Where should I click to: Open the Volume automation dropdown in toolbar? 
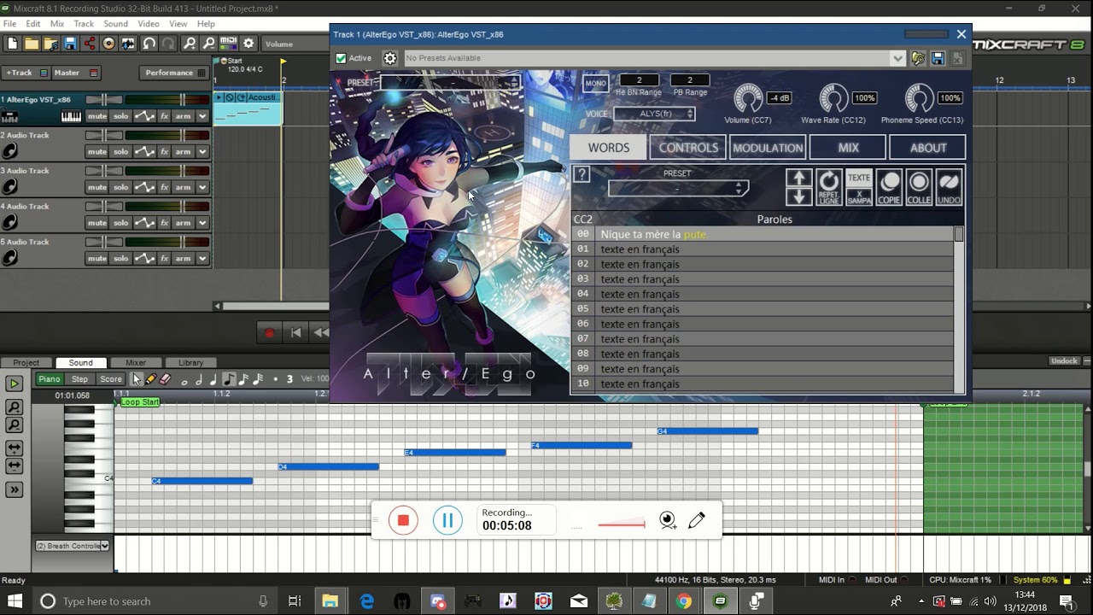pyautogui.click(x=295, y=44)
